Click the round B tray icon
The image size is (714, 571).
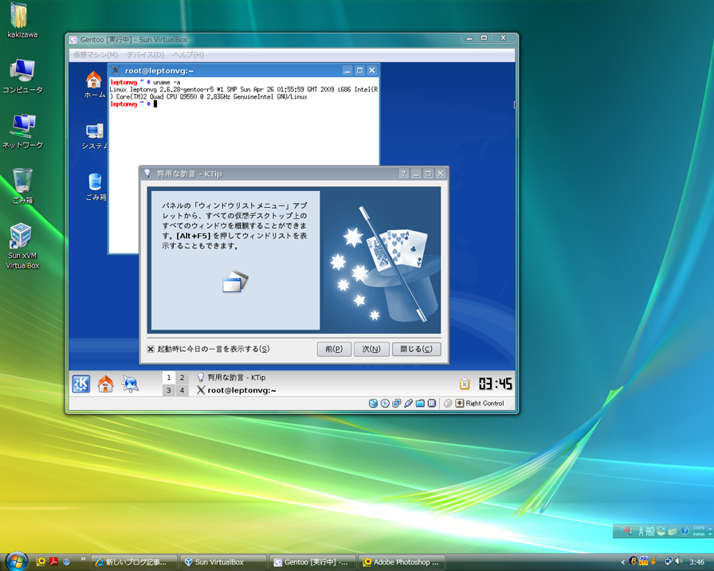click(x=633, y=561)
